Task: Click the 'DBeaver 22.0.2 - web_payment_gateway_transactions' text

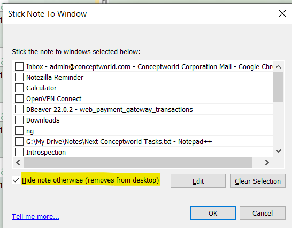Action: click(x=109, y=110)
